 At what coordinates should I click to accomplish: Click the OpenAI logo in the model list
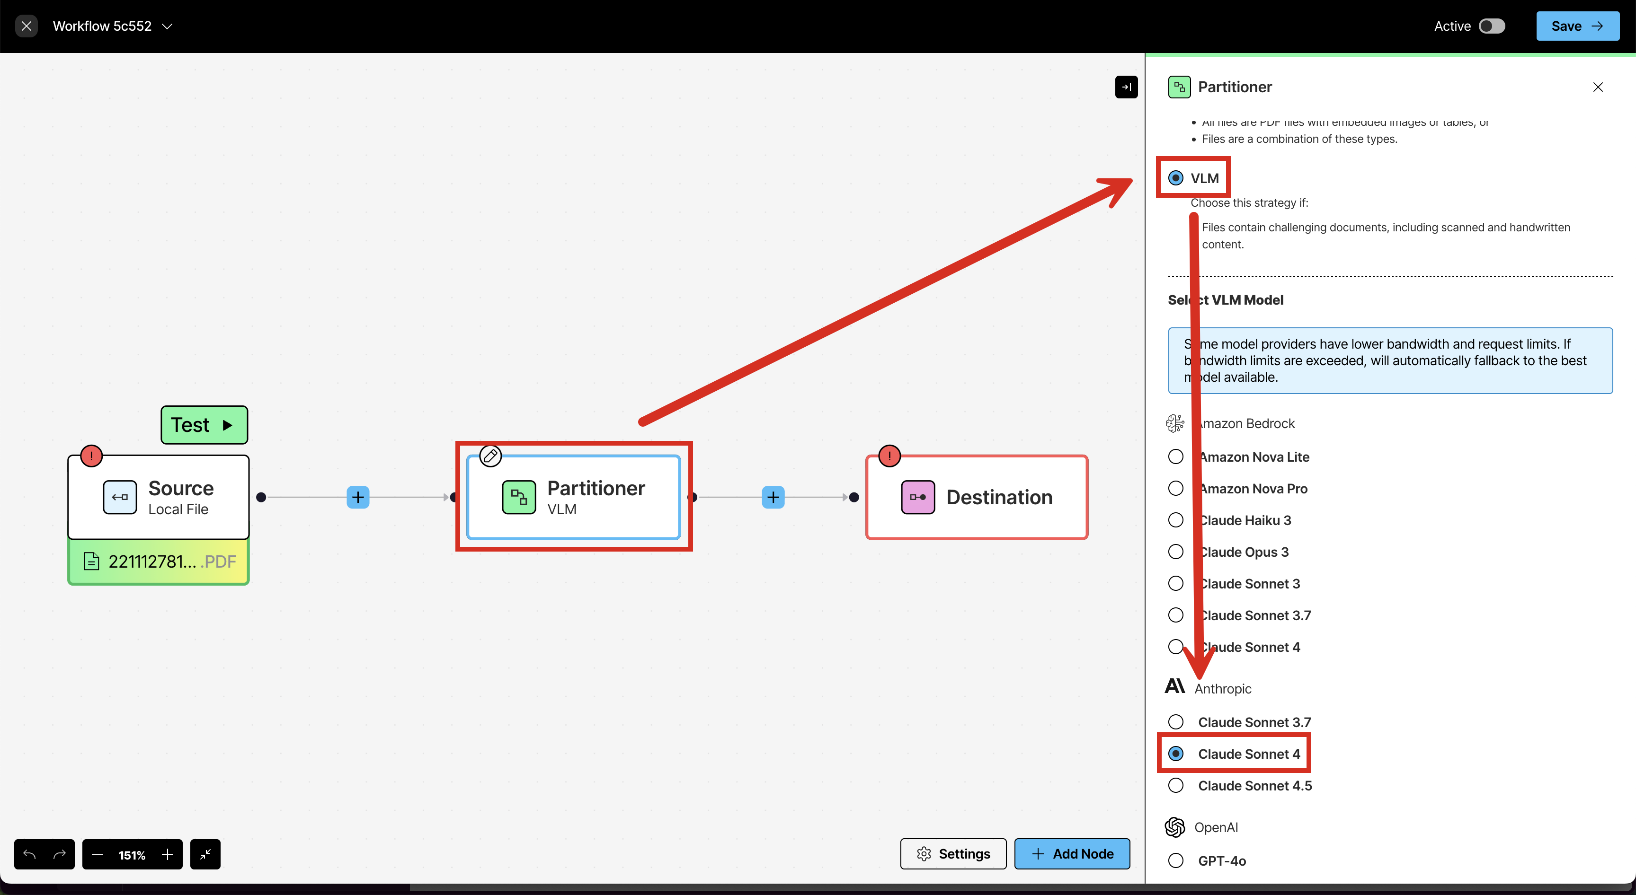coord(1175,827)
